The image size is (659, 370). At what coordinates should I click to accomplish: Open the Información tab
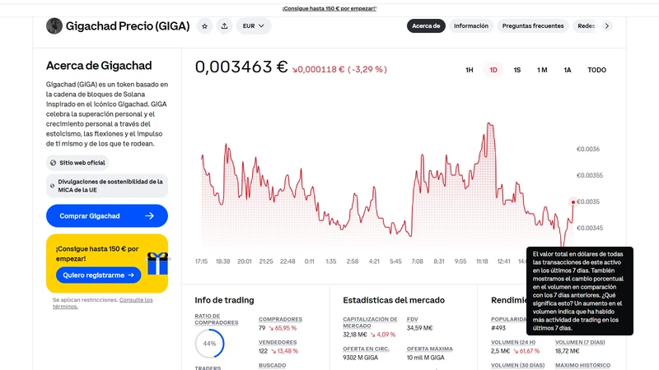[471, 26]
